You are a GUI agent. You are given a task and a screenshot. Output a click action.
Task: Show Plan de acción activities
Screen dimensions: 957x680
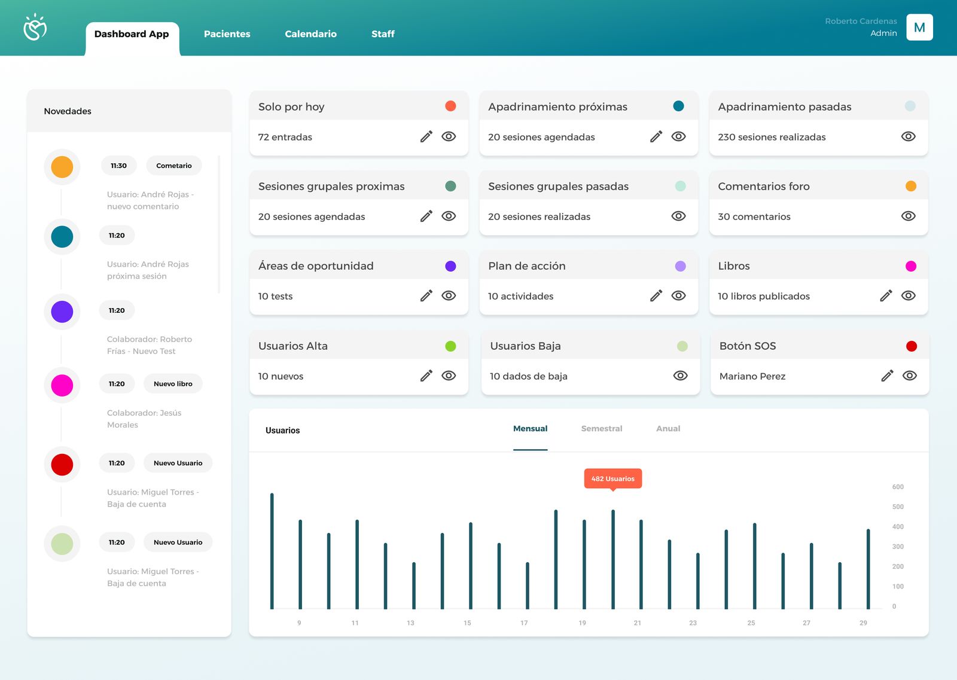(x=678, y=295)
